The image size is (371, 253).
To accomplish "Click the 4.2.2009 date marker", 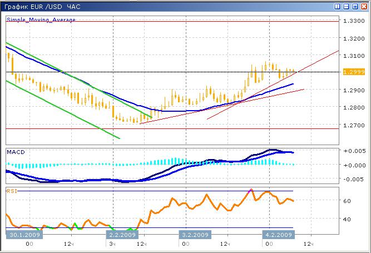I will [x=278, y=235].
